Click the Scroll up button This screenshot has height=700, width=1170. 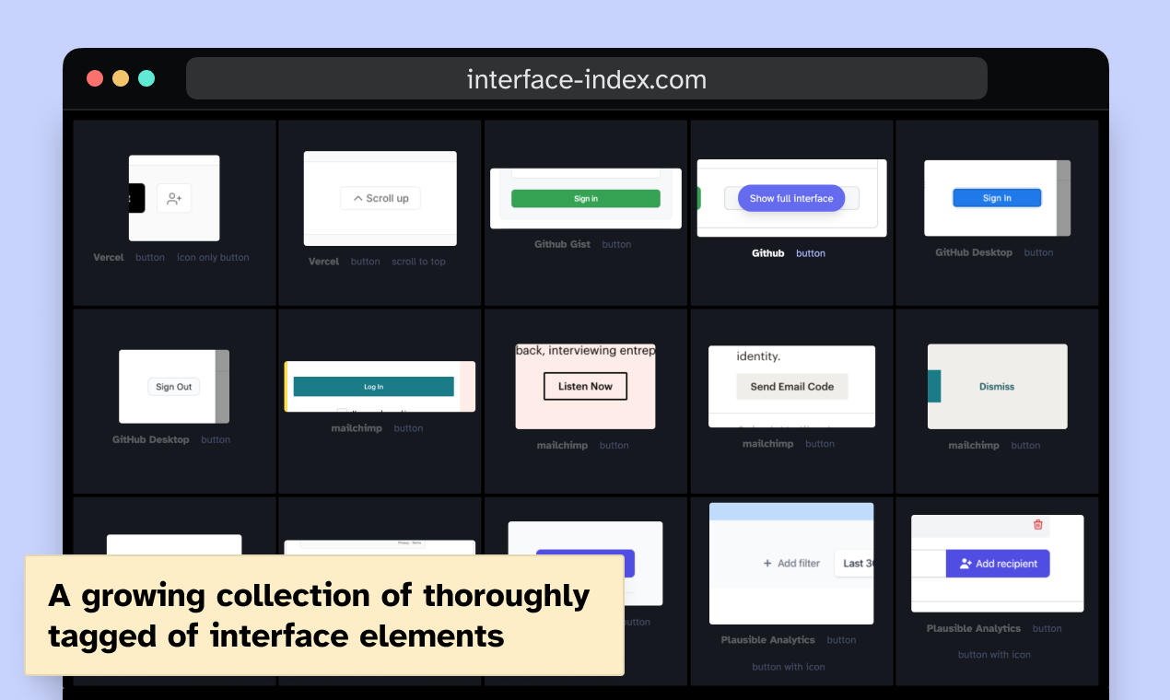380,198
